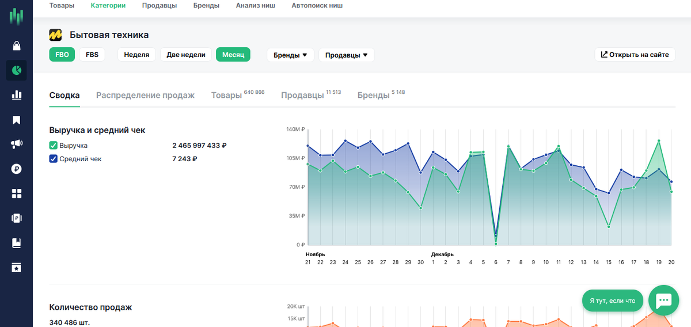
Task: Expand the Бренды dropdown filter
Action: tap(290, 55)
